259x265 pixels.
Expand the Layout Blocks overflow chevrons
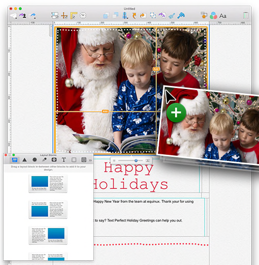pos(90,160)
